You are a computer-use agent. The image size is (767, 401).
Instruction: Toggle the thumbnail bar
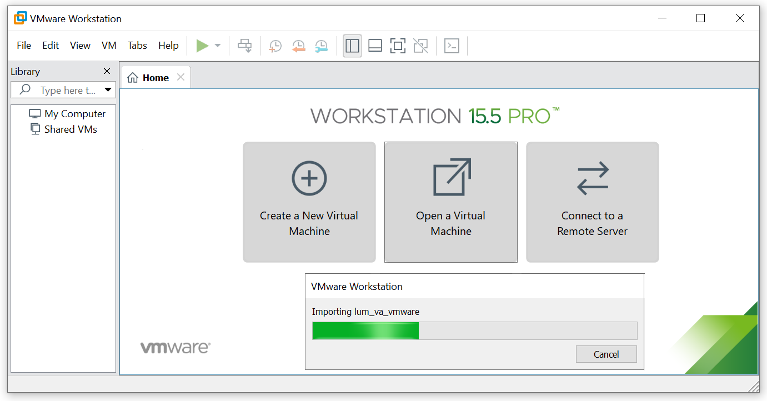[x=375, y=46]
